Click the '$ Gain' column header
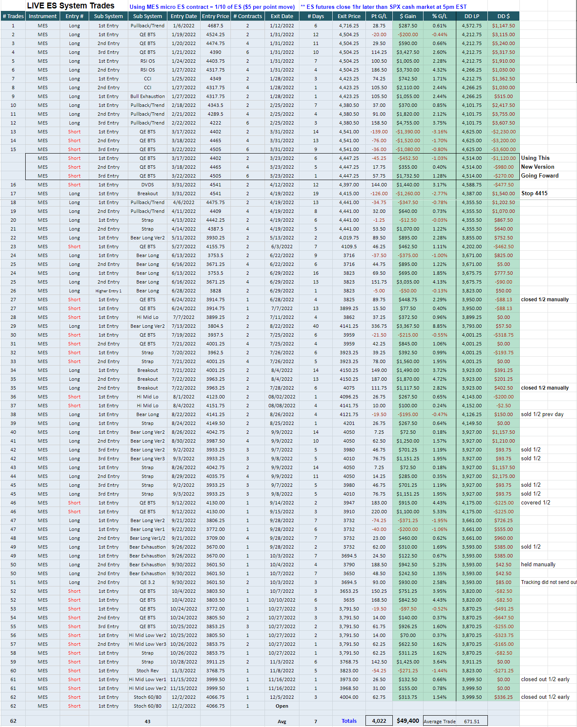 point(408,16)
